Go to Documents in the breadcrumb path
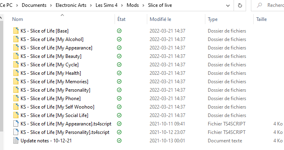This screenshot has width=284, height=150. [34, 5]
